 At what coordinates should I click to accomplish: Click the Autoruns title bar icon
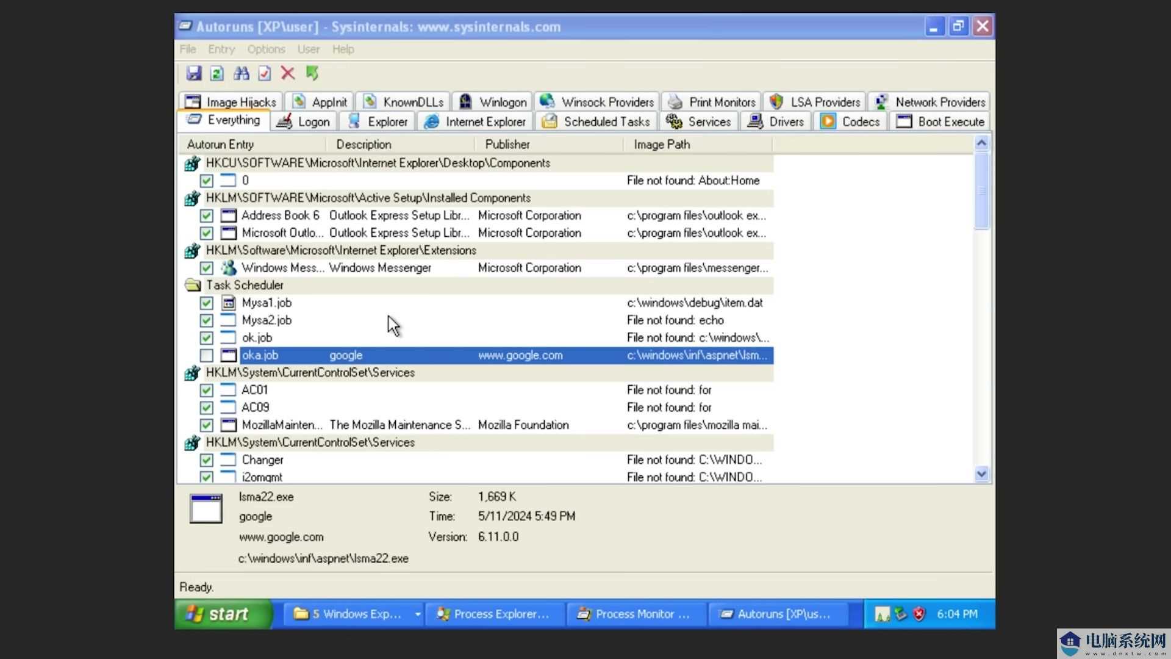pos(185,26)
